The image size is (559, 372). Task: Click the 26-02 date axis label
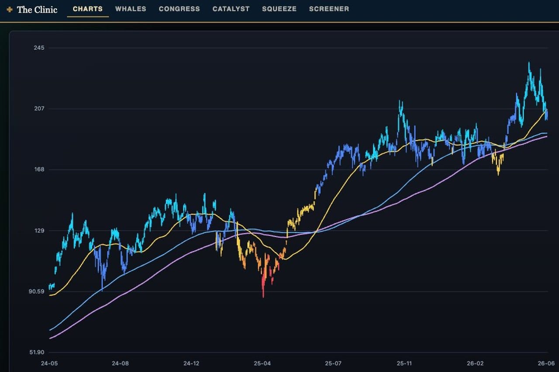tap(475, 363)
